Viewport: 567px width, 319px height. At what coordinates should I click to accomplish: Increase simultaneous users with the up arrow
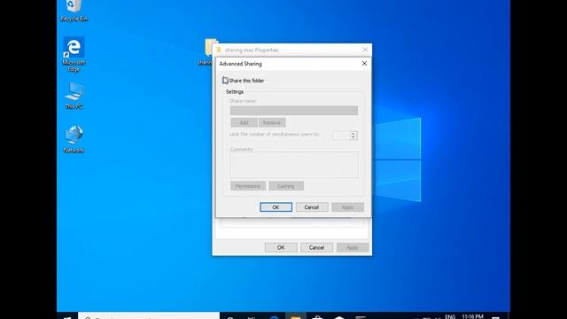tap(353, 133)
